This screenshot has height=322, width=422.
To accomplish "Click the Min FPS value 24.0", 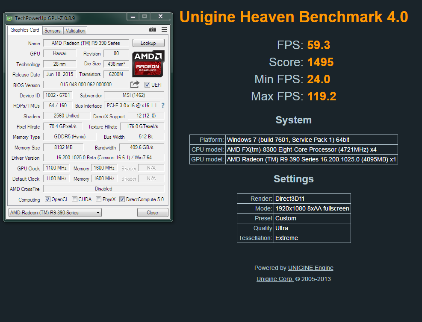I will [x=319, y=79].
